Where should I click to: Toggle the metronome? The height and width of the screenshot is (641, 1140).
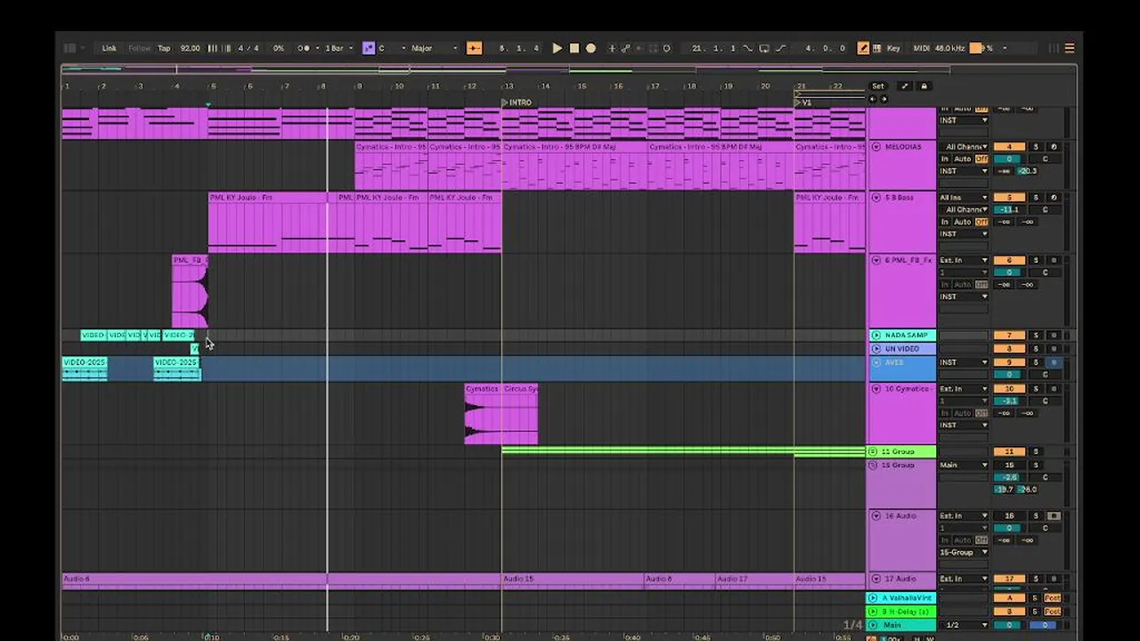coord(305,48)
